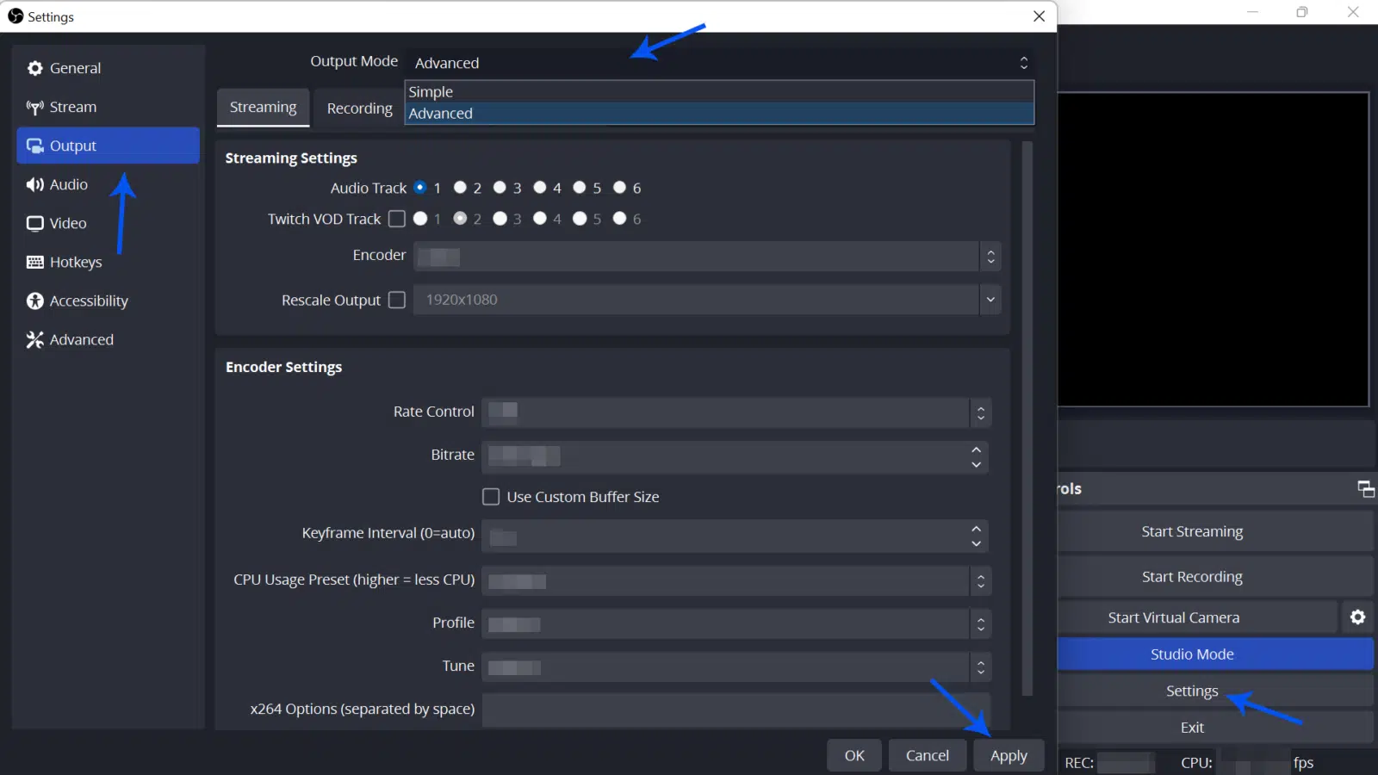Screen dimensions: 1378x775
Task: Click the OBS preview canvas
Action: [x=1214, y=250]
